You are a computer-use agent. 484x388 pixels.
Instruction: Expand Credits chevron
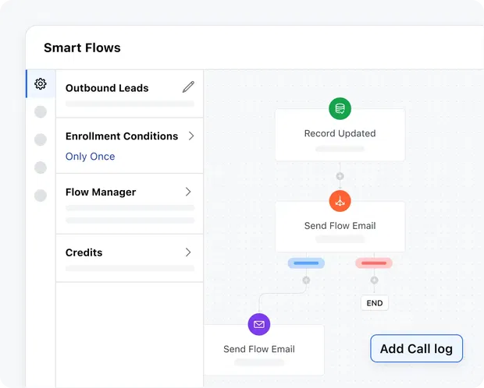188,252
